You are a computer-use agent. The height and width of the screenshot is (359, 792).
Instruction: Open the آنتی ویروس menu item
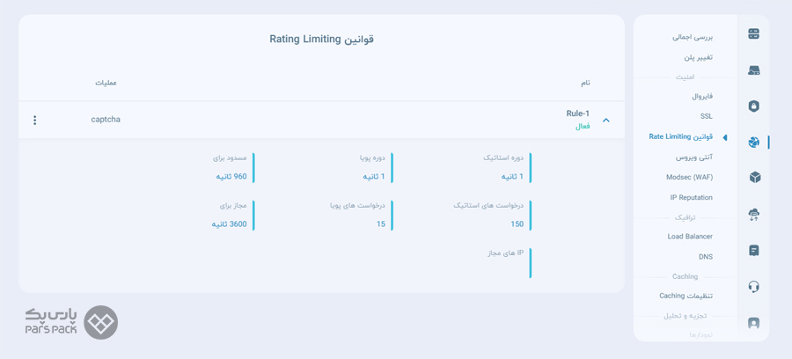pos(694,158)
